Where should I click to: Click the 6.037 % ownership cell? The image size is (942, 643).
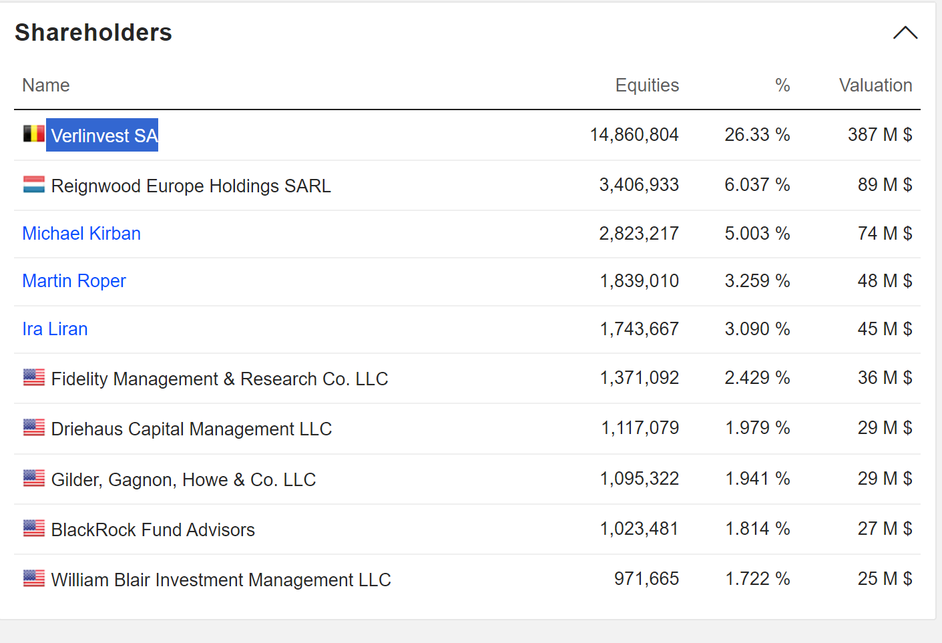click(757, 184)
